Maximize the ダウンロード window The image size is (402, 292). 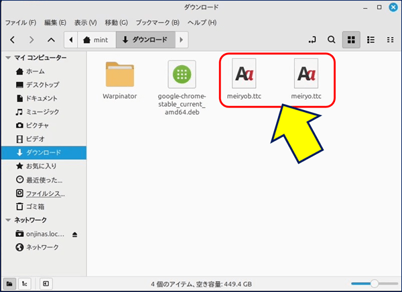[379, 7]
